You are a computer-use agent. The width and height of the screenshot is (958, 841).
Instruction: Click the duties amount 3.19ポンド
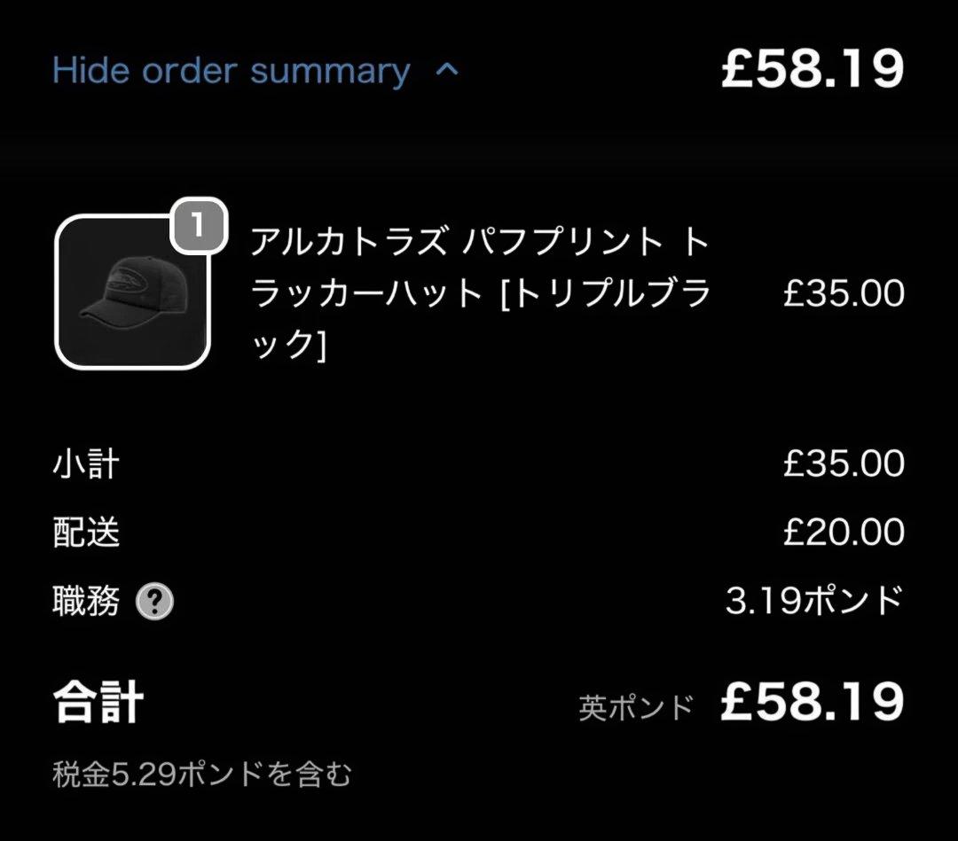813,603
